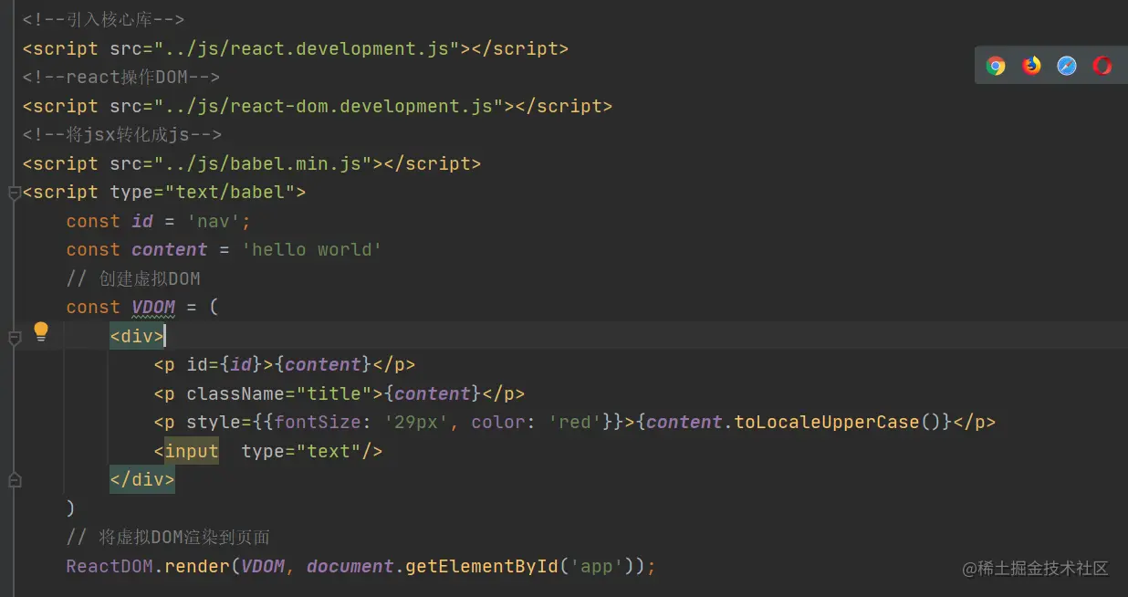Click the "title" class value

tap(334, 393)
